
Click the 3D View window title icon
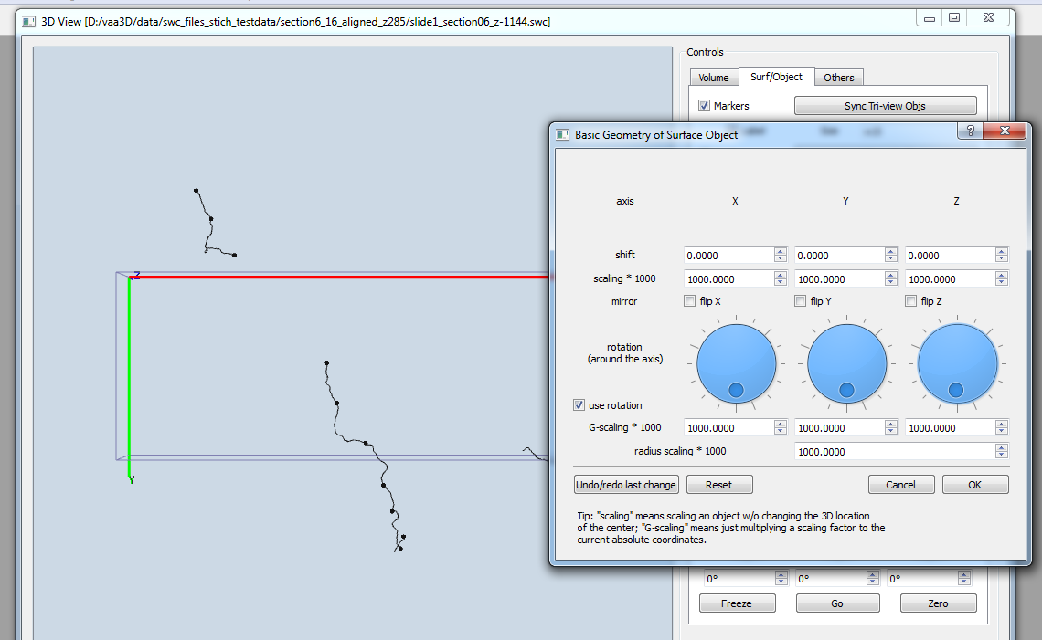(x=29, y=20)
